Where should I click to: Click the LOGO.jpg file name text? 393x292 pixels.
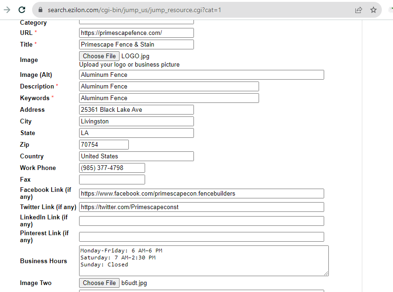click(x=135, y=56)
